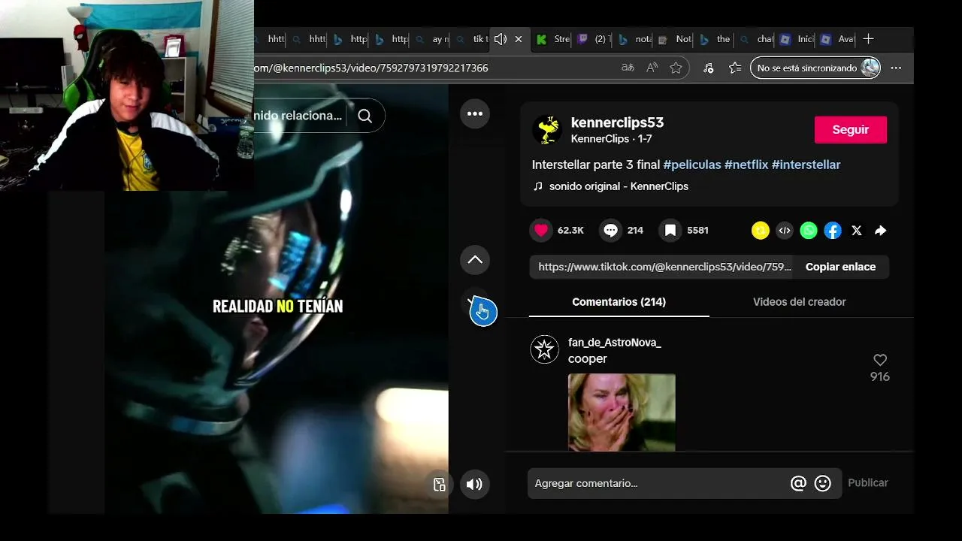Switch to Roblox Avat tab
This screenshot has width=962, height=541.
click(x=836, y=39)
